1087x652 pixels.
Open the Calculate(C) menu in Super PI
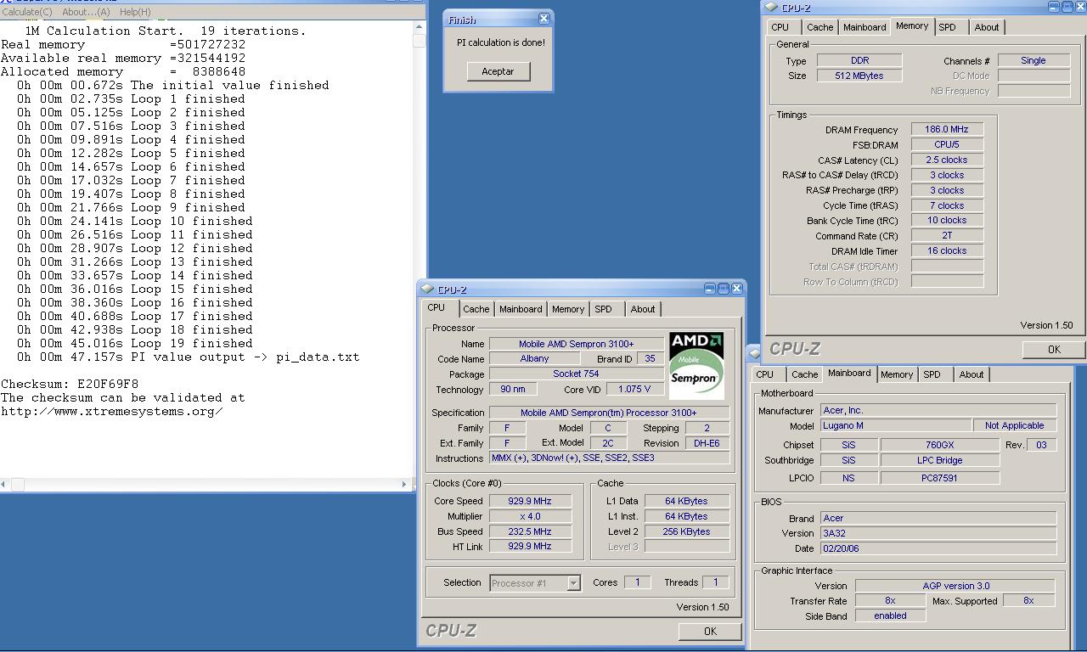pos(26,12)
